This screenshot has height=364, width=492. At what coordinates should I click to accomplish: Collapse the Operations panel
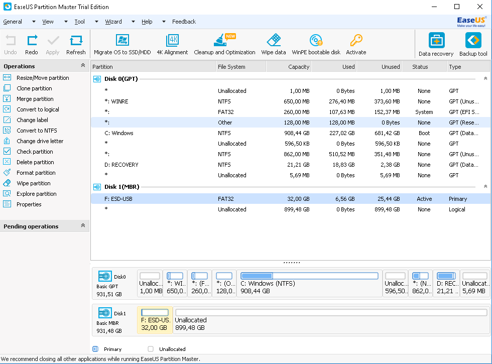click(83, 66)
